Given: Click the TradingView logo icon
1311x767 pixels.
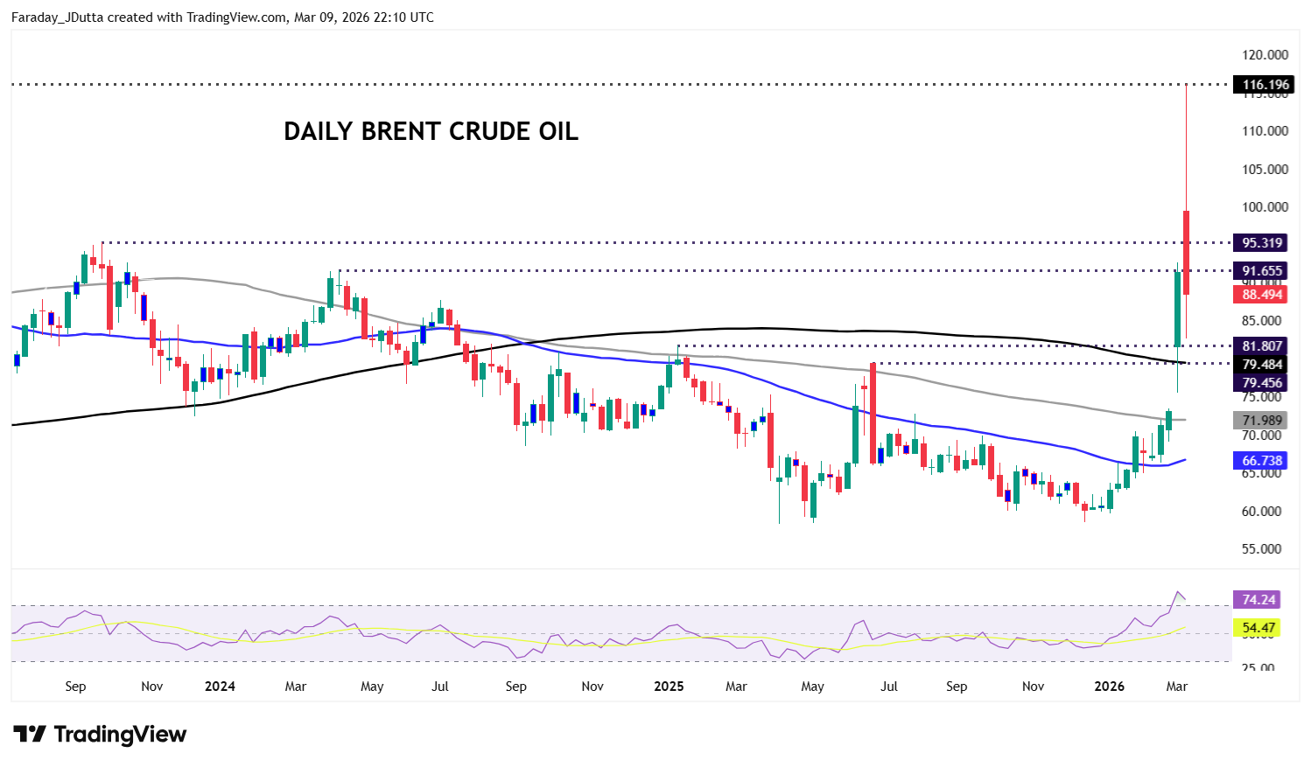Looking at the screenshot, I should pos(29,734).
